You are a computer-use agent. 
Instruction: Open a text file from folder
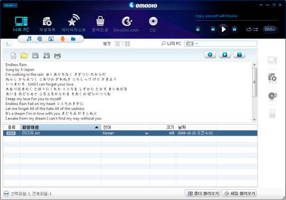coord(24,56)
